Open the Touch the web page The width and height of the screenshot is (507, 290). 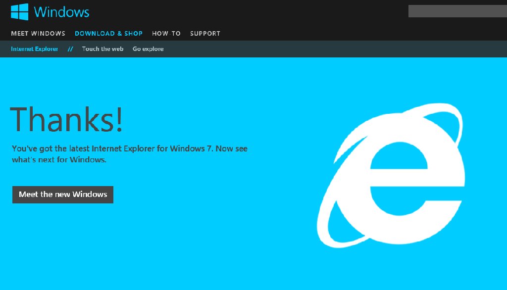tap(102, 49)
